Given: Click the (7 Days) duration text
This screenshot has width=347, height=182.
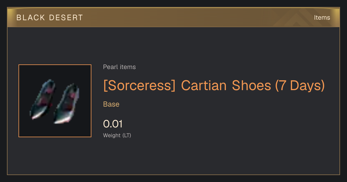Looking at the screenshot, I should point(300,86).
